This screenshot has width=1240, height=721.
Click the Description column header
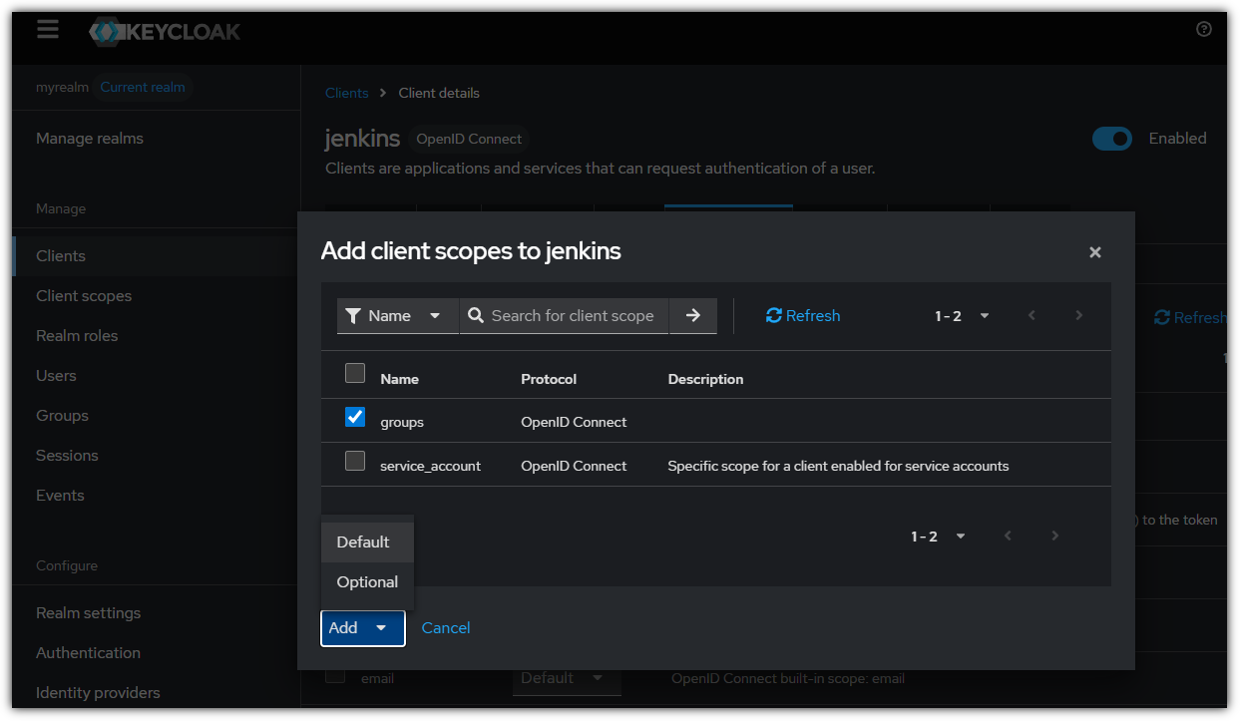pos(706,379)
